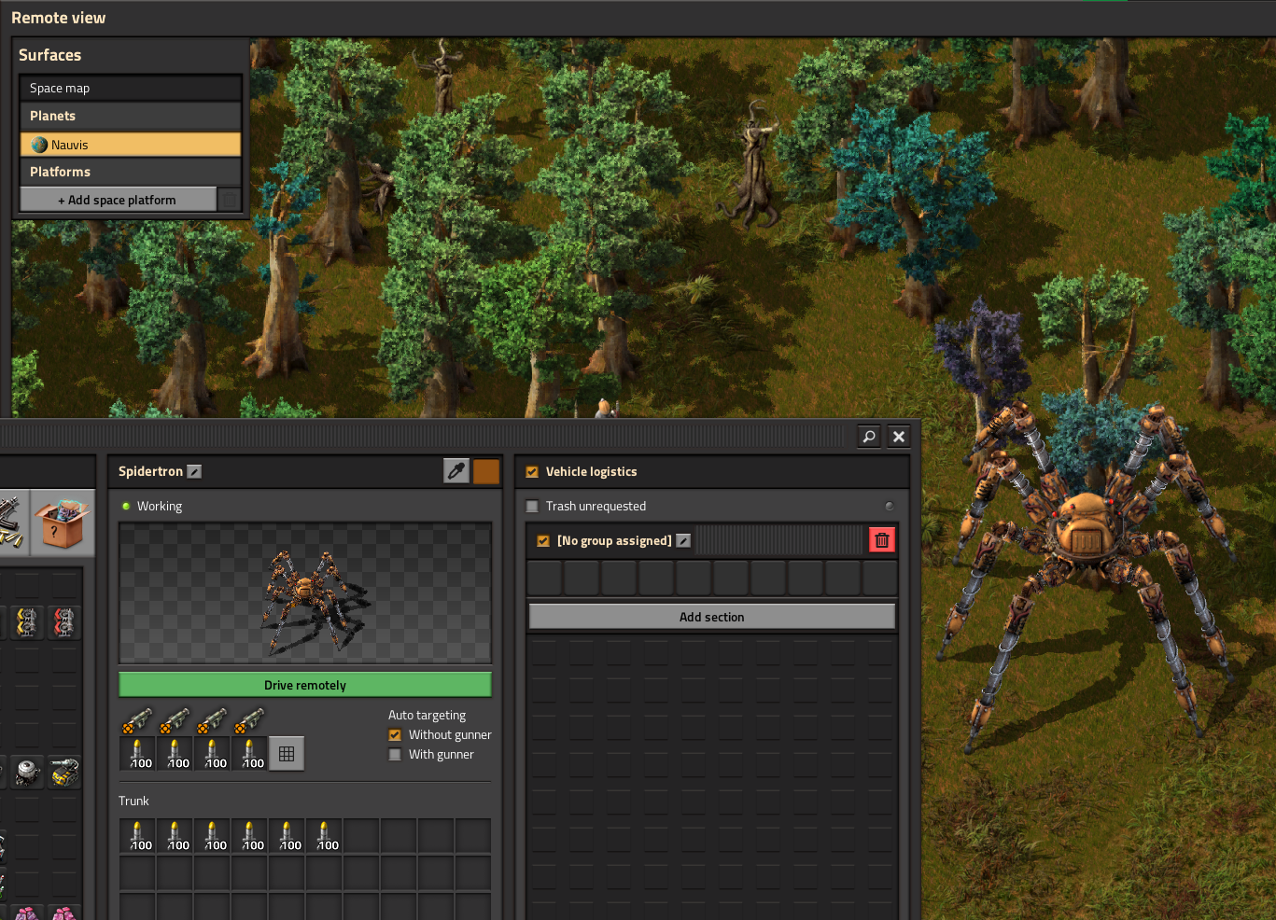The width and height of the screenshot is (1276, 920).
Task: Click the last empty logistic request slot
Action: (880, 578)
